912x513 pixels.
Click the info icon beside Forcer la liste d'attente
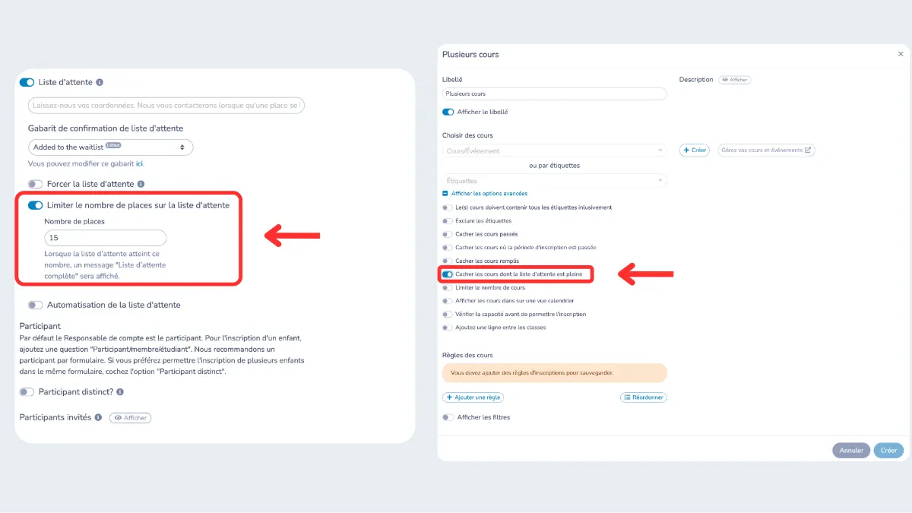141,184
